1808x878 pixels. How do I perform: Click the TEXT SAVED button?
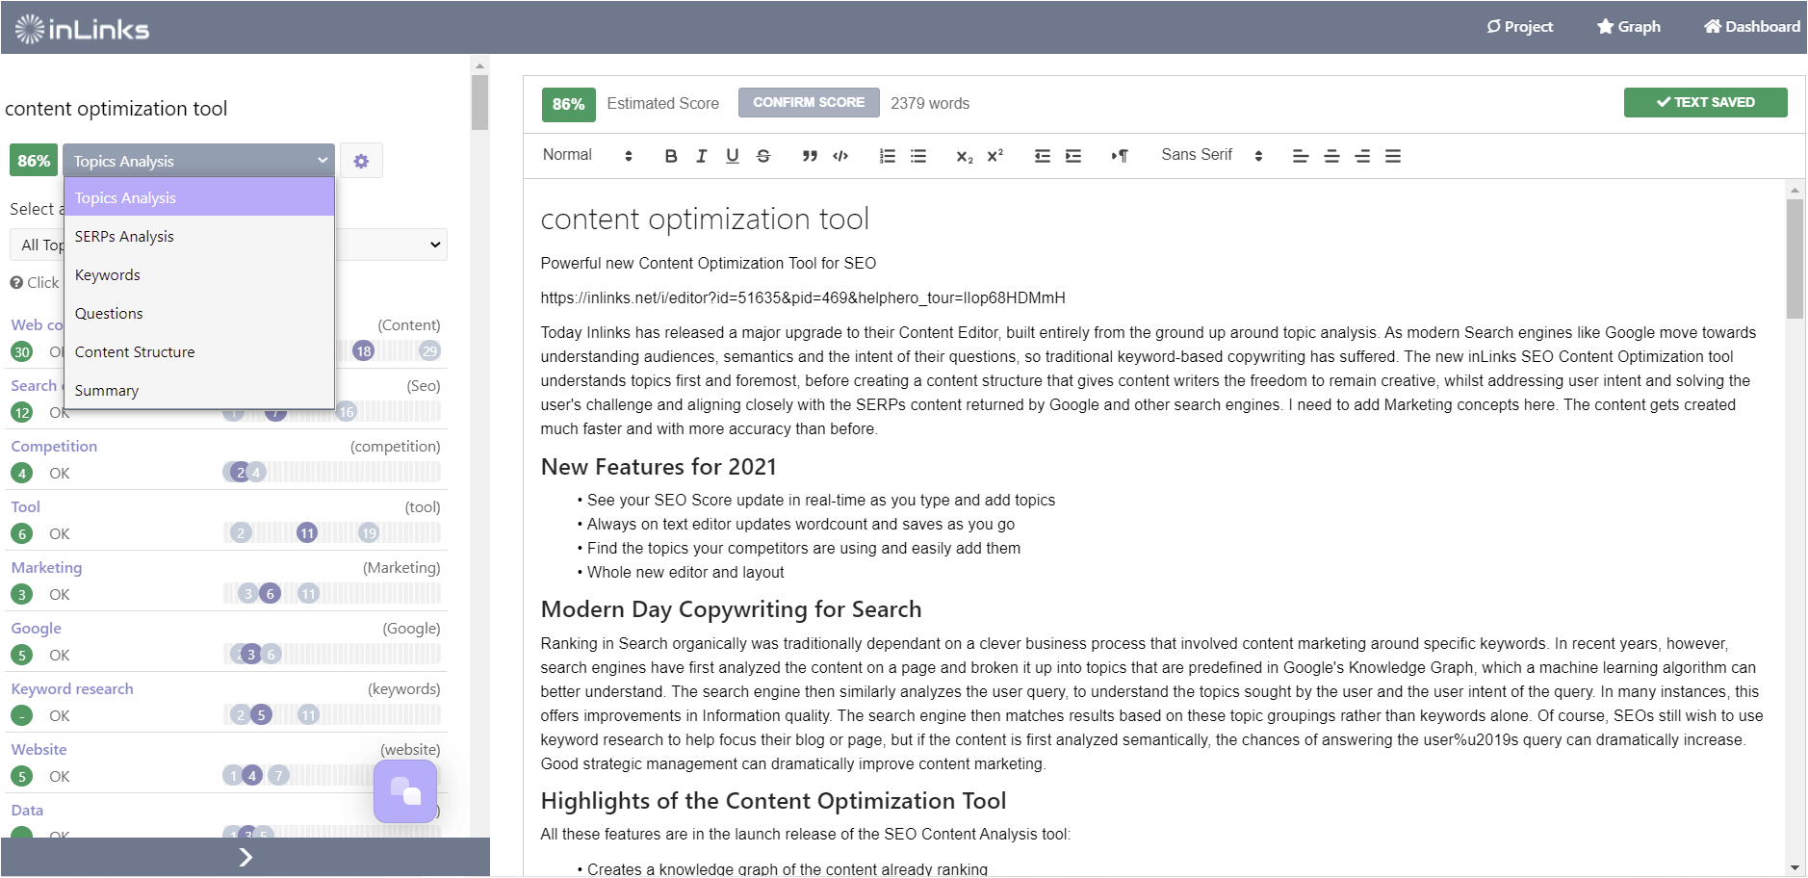click(x=1705, y=102)
